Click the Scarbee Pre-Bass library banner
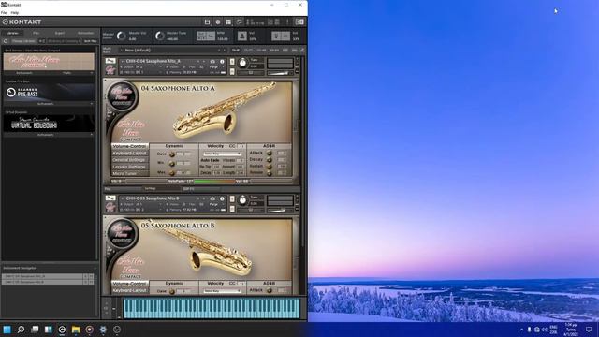This screenshot has height=337, width=599. (49, 92)
